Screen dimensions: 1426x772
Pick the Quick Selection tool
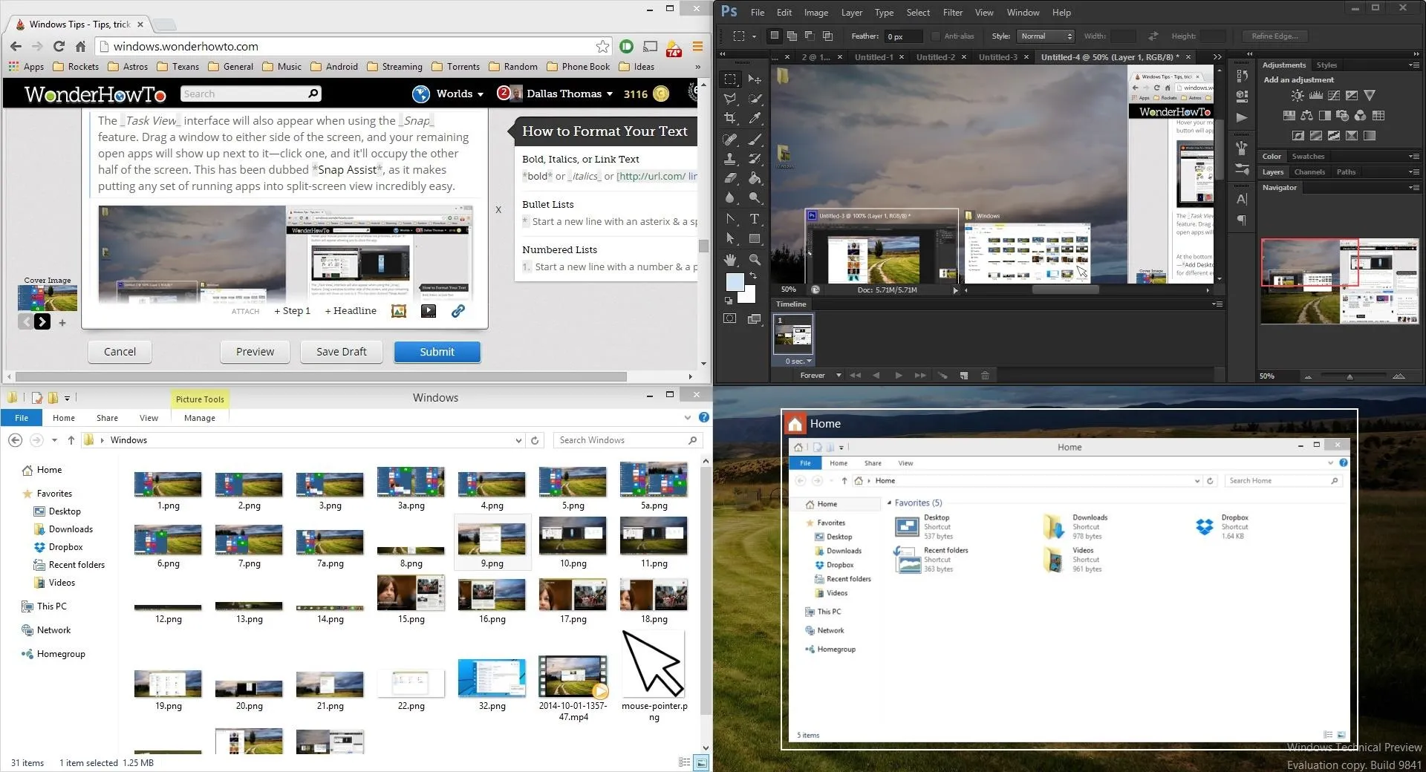pyautogui.click(x=755, y=98)
